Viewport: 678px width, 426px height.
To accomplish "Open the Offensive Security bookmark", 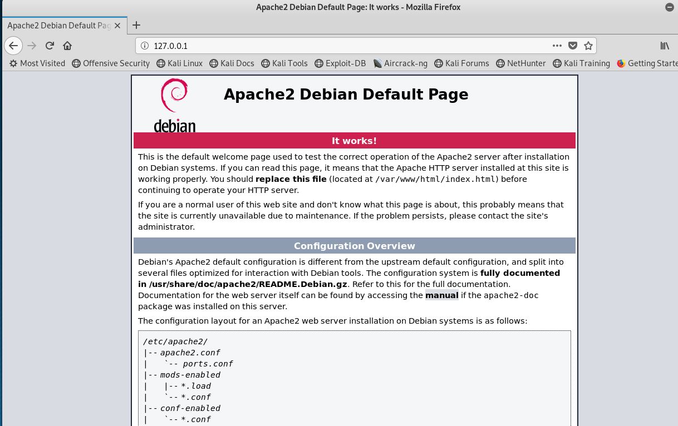I will pos(111,63).
